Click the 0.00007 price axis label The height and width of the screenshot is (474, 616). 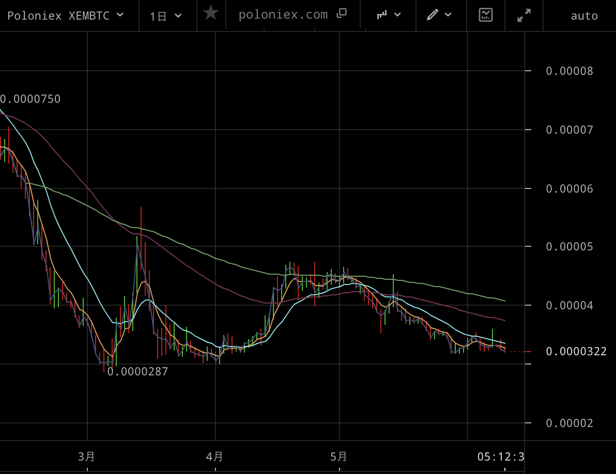(x=569, y=130)
